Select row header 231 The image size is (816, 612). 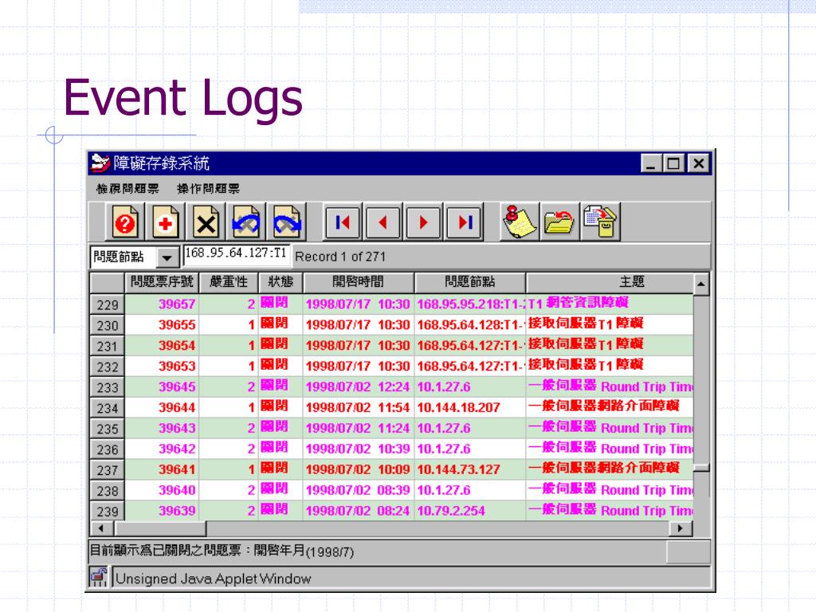pos(108,346)
